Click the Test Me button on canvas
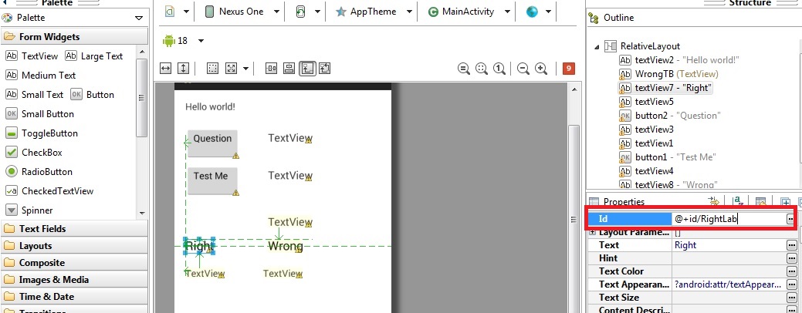This screenshot has width=802, height=313. (x=212, y=180)
